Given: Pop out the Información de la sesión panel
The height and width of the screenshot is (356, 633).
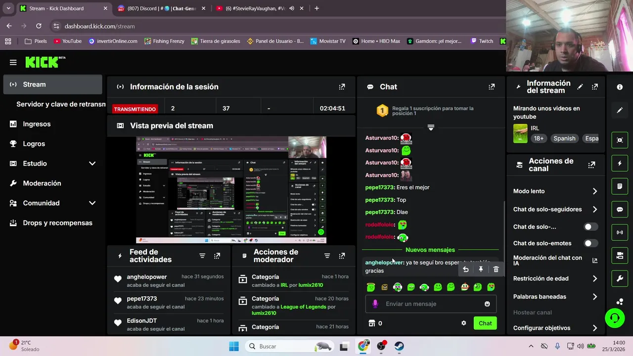Looking at the screenshot, I should tap(342, 87).
